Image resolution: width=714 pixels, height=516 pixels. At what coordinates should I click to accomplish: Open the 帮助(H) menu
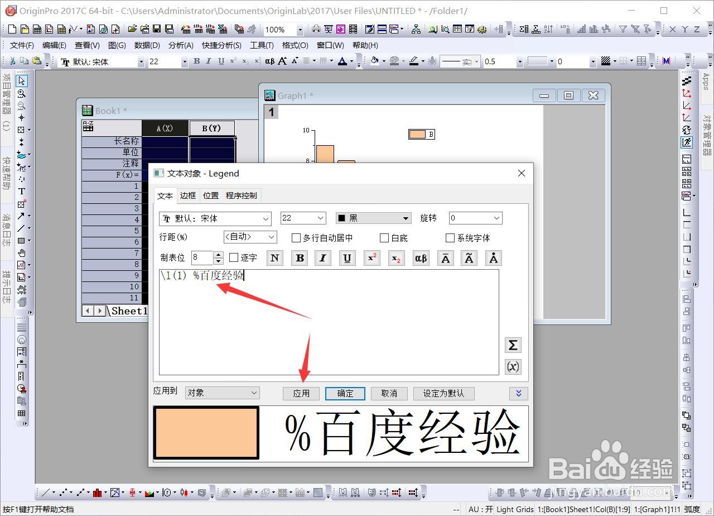point(365,46)
